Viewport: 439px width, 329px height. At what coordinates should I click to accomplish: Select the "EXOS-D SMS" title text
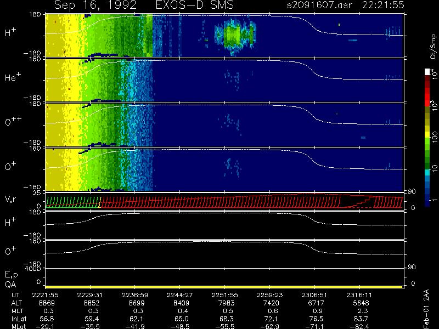pos(195,5)
